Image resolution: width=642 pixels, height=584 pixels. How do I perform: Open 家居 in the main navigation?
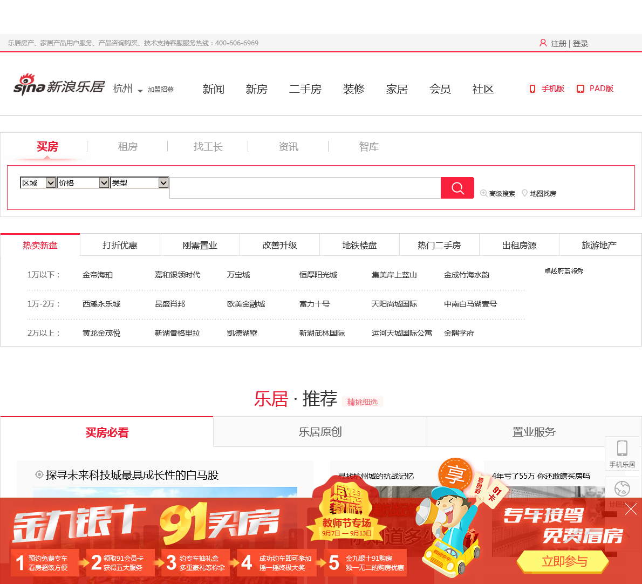click(x=397, y=89)
